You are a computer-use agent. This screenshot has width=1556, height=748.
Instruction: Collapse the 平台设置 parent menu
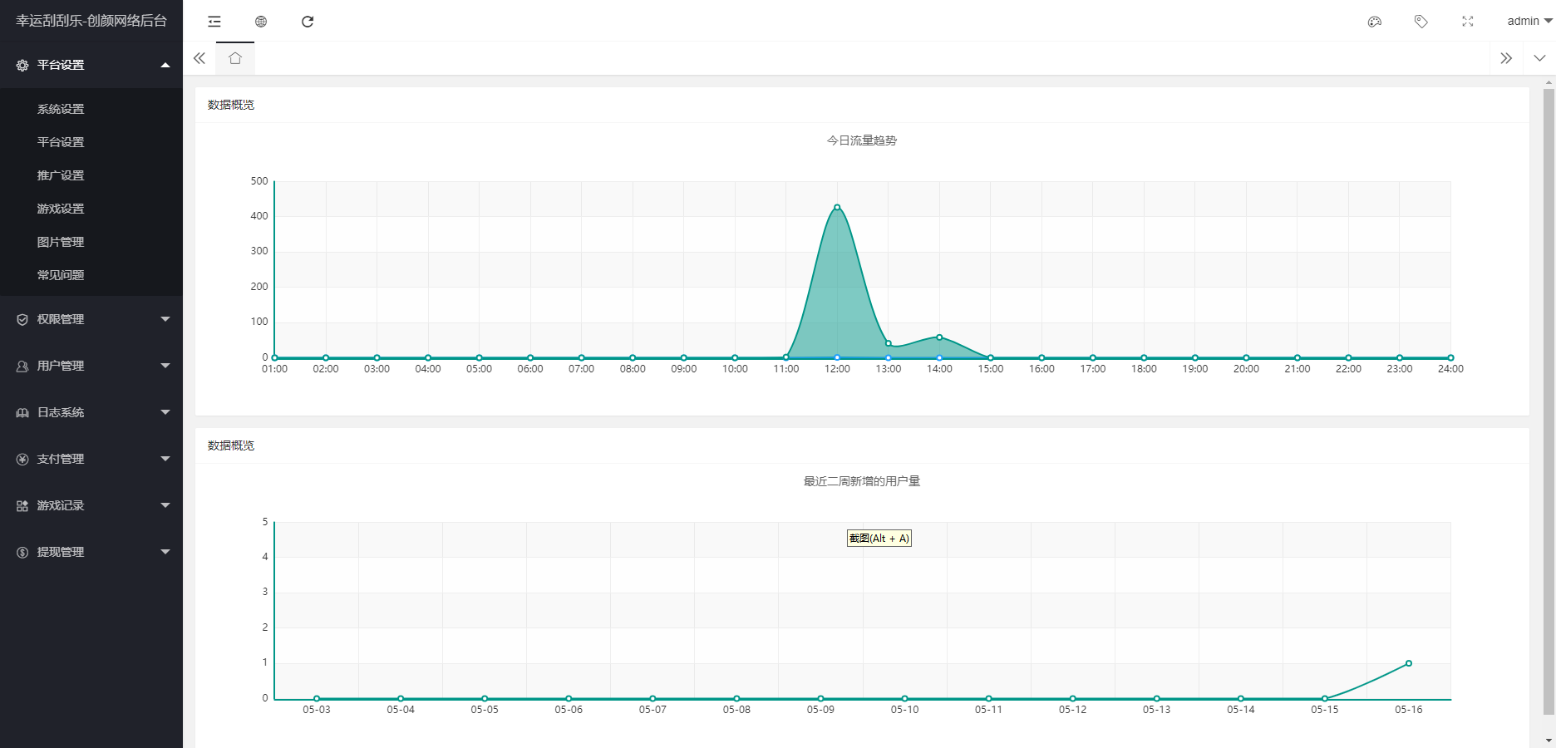(x=91, y=65)
